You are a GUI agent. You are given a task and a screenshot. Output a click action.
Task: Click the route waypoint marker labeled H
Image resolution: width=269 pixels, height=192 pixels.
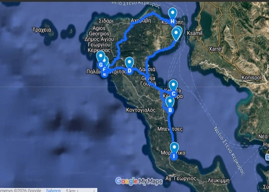pyautogui.click(x=173, y=22)
